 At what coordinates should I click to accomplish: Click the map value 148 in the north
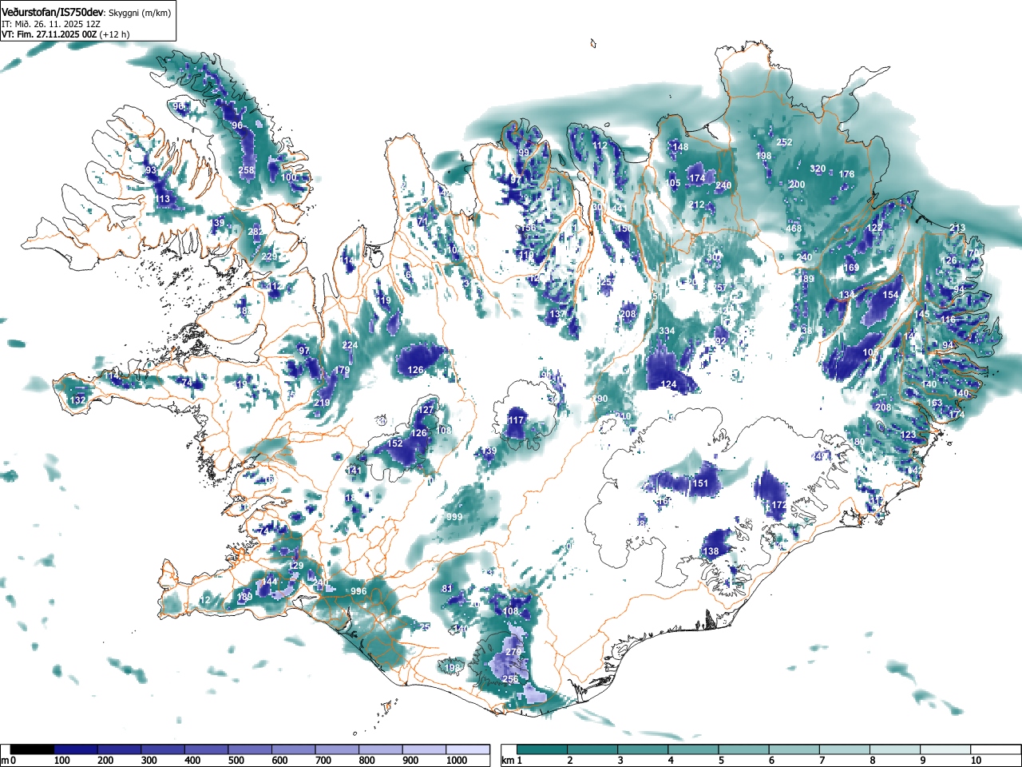pyautogui.click(x=680, y=147)
